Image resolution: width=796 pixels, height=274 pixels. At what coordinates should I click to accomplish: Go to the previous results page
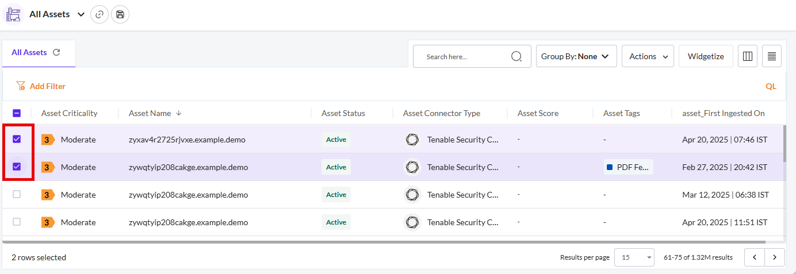[x=755, y=257]
